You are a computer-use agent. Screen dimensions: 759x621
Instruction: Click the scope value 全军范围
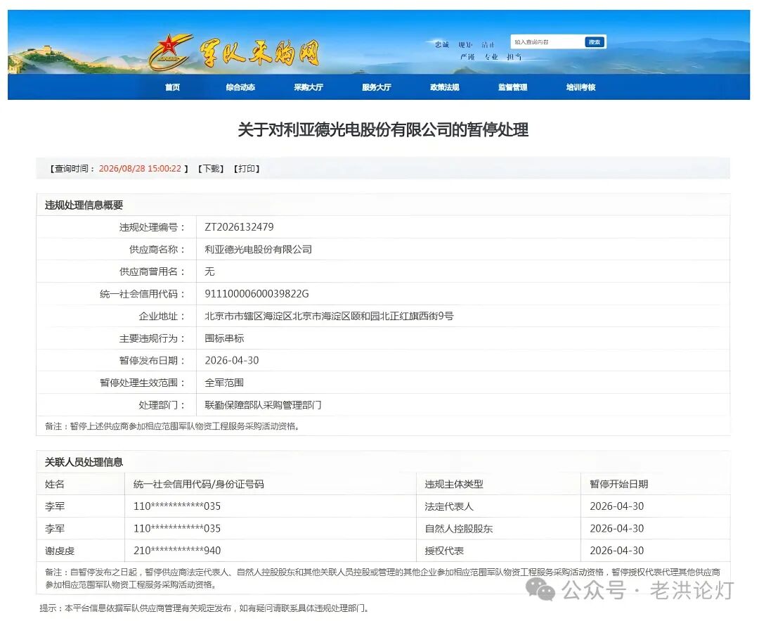224,383
